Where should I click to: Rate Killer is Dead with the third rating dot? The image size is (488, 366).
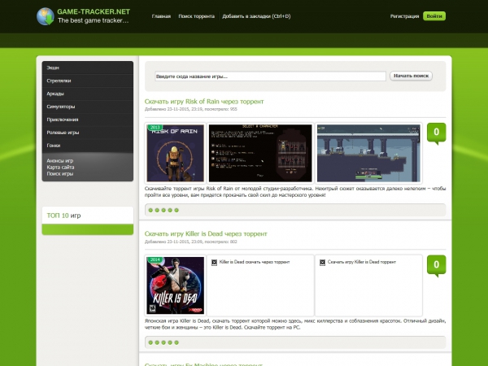pyautogui.click(x=163, y=342)
